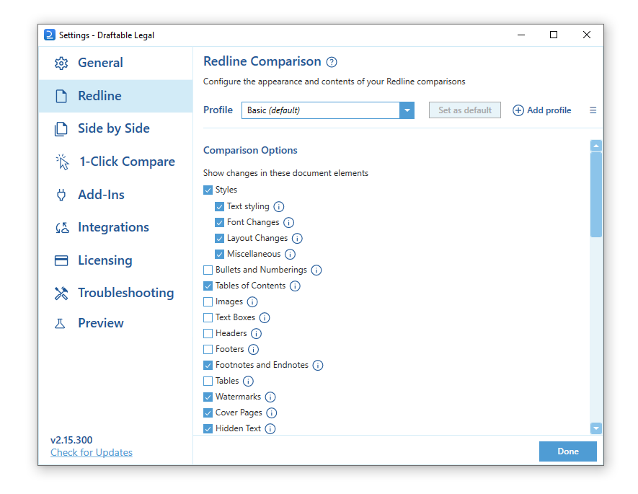Enable the Headers checkbox
This screenshot has height=494, width=638.
(x=208, y=334)
